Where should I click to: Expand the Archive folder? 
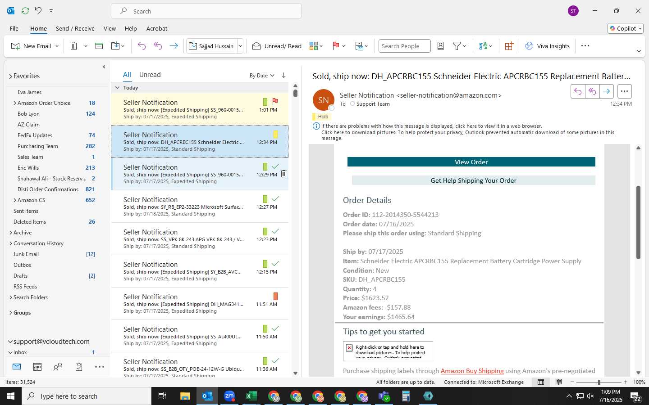pyautogui.click(x=10, y=233)
